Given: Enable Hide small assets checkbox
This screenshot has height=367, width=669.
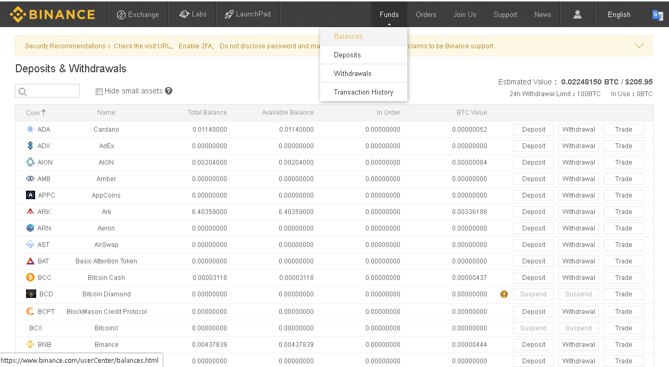Looking at the screenshot, I should (99, 91).
